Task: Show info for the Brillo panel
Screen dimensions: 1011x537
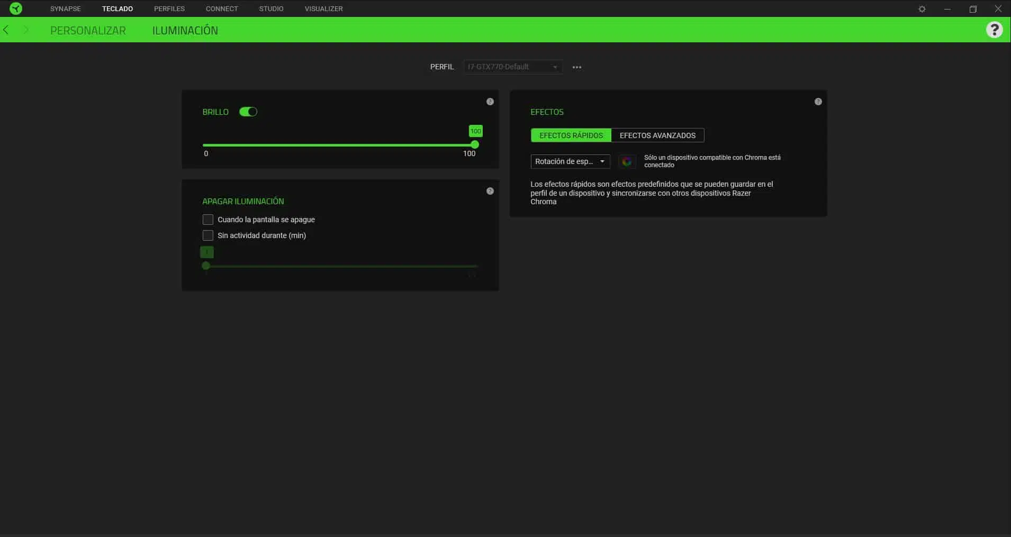Action: pyautogui.click(x=490, y=102)
